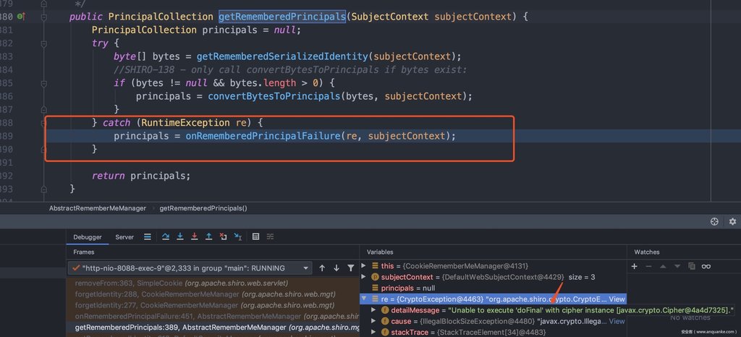Open the debug panel settings gear
The height and width of the screenshot is (337, 741).
(x=732, y=221)
